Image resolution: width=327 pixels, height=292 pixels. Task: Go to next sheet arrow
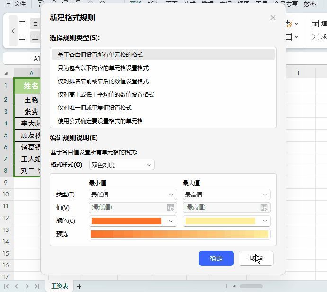tap(27, 286)
